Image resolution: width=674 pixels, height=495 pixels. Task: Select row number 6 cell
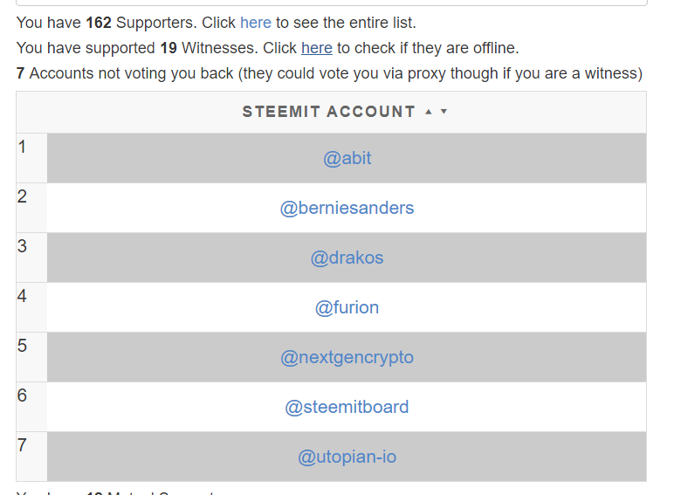pos(31,407)
